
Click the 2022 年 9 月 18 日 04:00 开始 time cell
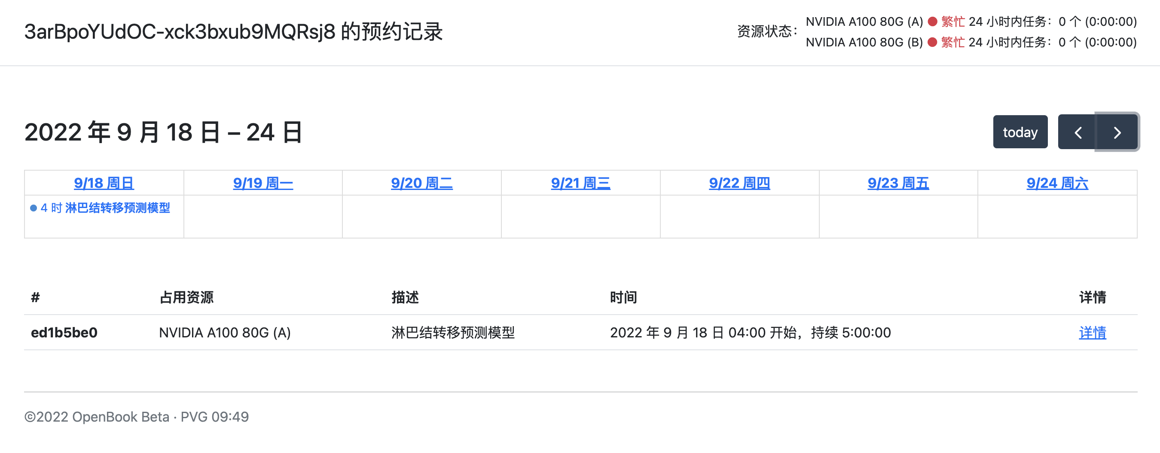(750, 332)
